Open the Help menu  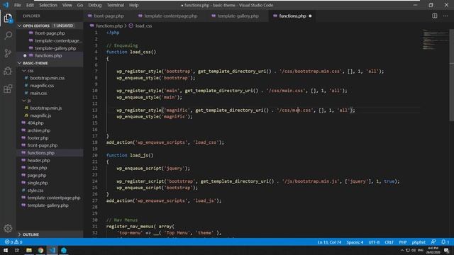tap(134, 5)
